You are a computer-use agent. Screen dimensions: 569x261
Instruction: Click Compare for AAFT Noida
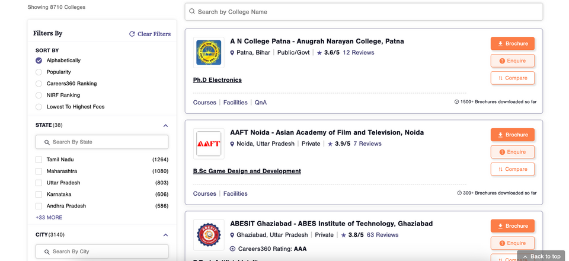tap(512, 169)
